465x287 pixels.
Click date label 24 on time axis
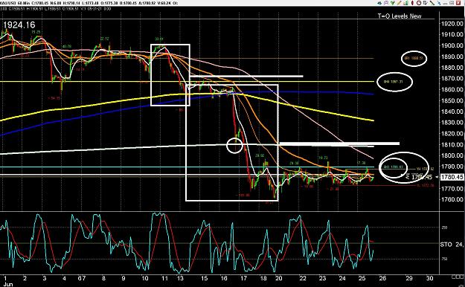click(x=342, y=278)
